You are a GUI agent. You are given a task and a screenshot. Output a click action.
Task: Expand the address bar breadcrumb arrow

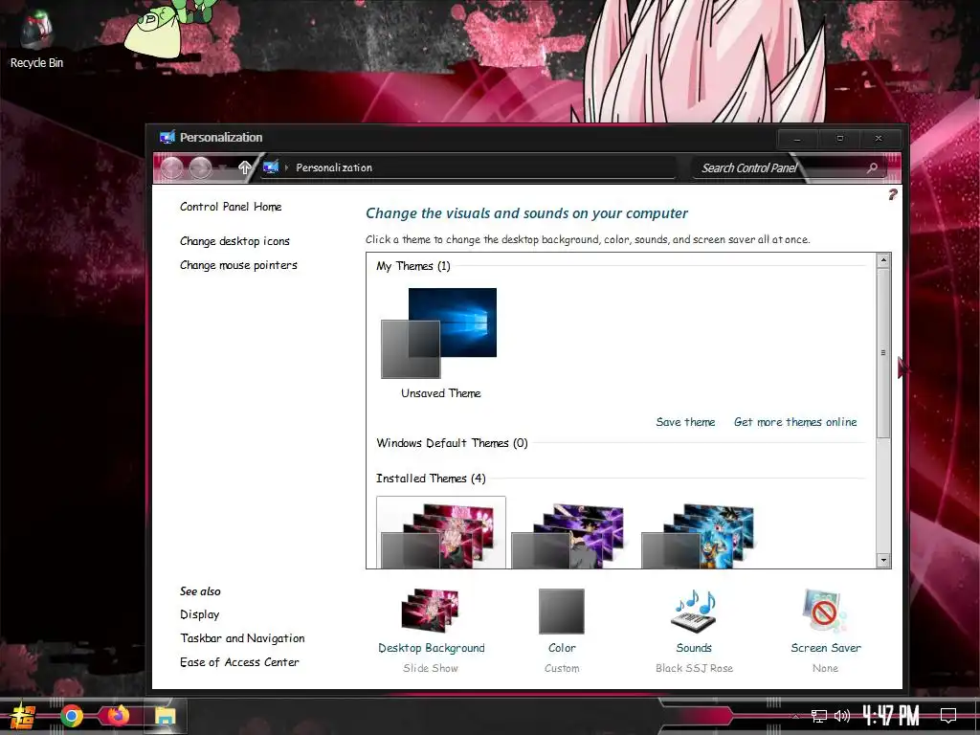coord(286,167)
